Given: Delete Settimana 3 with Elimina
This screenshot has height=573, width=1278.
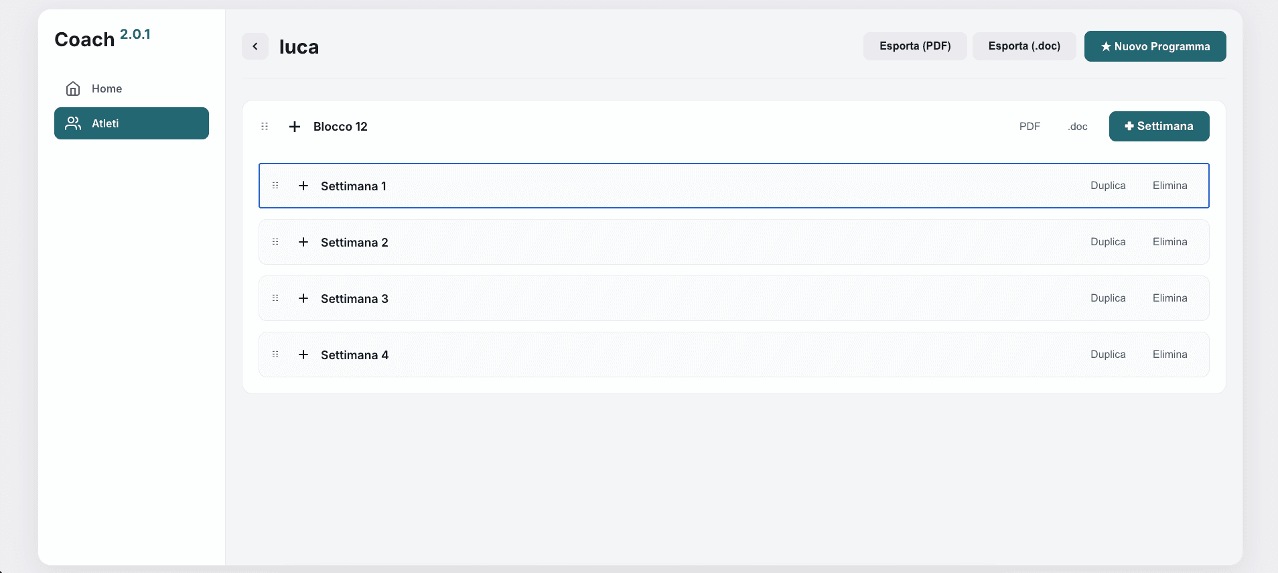Looking at the screenshot, I should point(1170,298).
